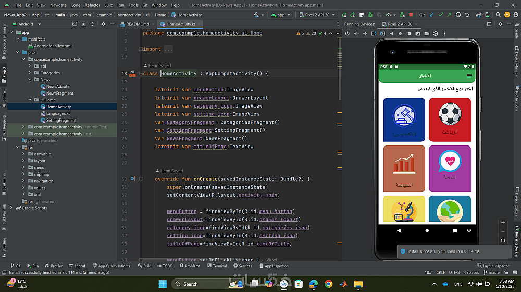Open Google Chrome from the taskbar
Screen dimensions: 521x292
coord(328,284)
